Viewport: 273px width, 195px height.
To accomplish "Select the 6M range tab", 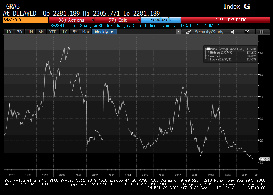I will (41, 32).
